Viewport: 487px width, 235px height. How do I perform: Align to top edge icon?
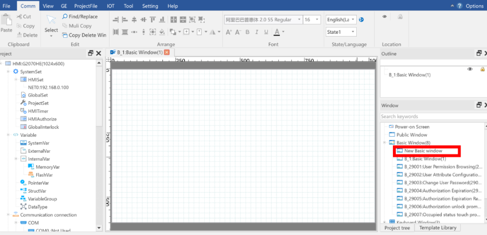pyautogui.click(x=153, y=20)
